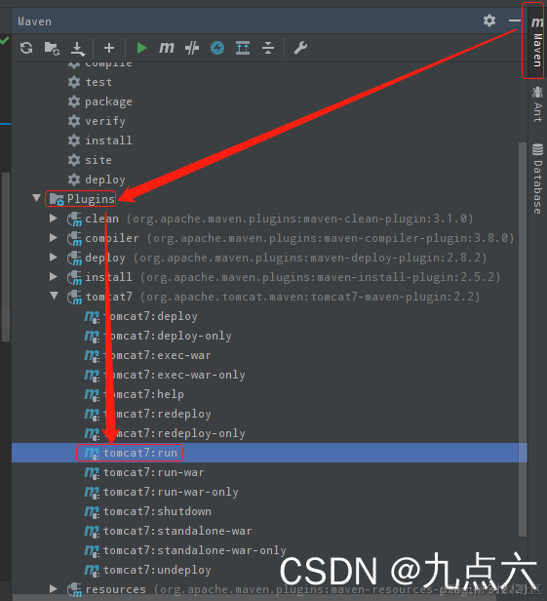This screenshot has width=547, height=601.
Task: Collapse all tree nodes icon
Action: coord(268,48)
